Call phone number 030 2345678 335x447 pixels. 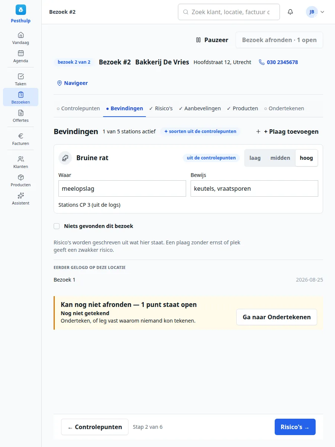tap(278, 62)
